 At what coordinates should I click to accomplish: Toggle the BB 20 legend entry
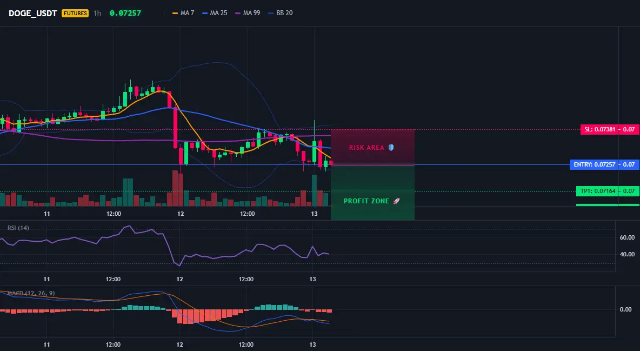point(281,13)
